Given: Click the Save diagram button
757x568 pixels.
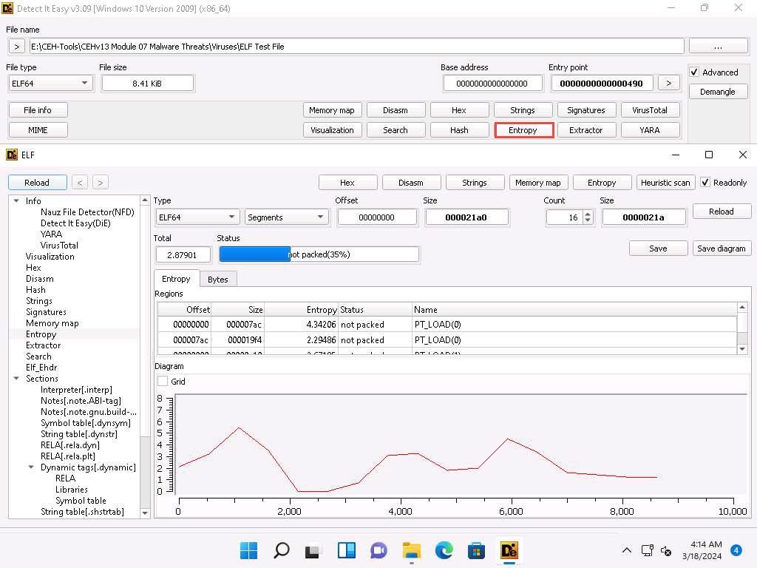Looking at the screenshot, I should pos(721,248).
